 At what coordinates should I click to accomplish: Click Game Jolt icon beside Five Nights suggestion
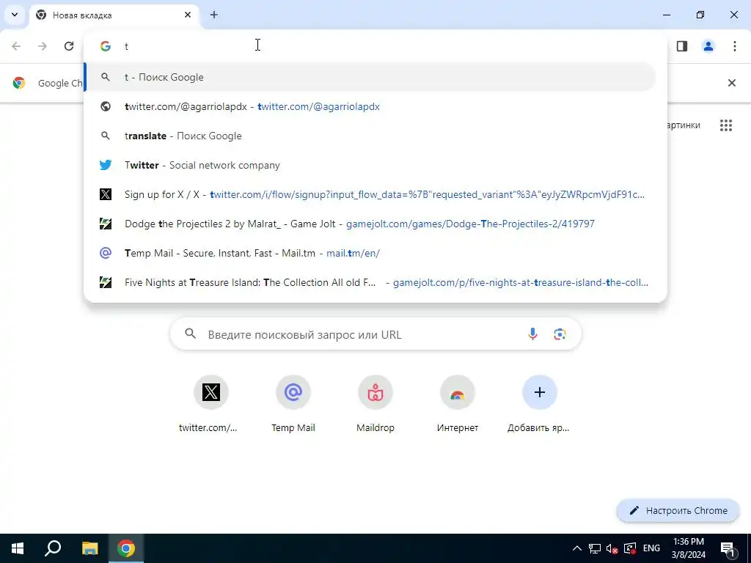click(x=106, y=282)
